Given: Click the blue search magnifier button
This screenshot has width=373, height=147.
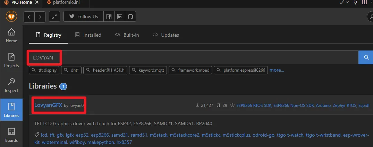Looking at the screenshot, I should click(366, 57).
